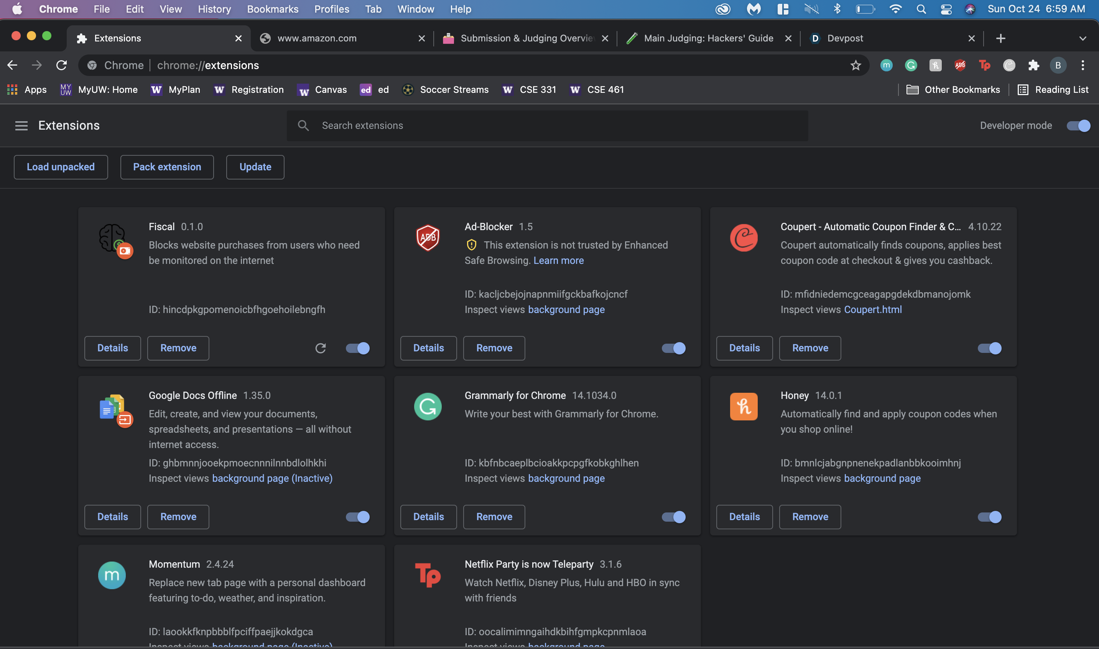Open the puzzle-piece extensions menu in the toolbar
The height and width of the screenshot is (649, 1099).
[1033, 66]
